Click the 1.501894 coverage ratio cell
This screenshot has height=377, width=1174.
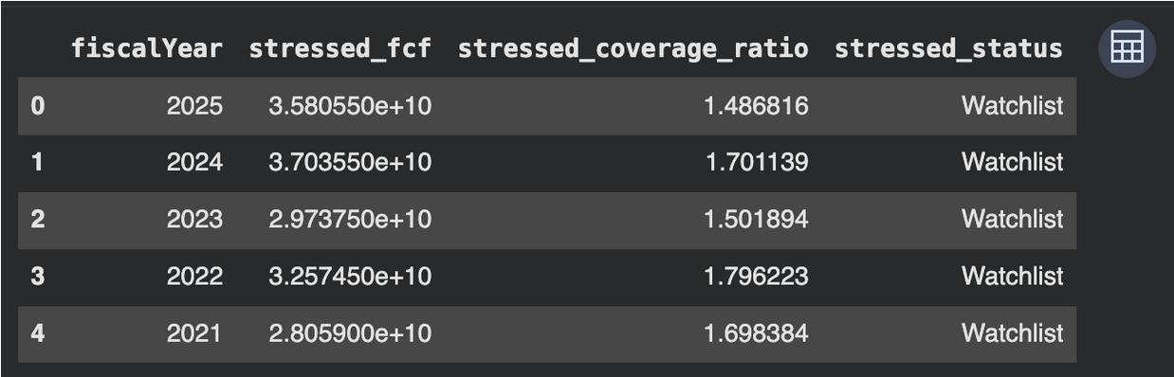[756, 219]
